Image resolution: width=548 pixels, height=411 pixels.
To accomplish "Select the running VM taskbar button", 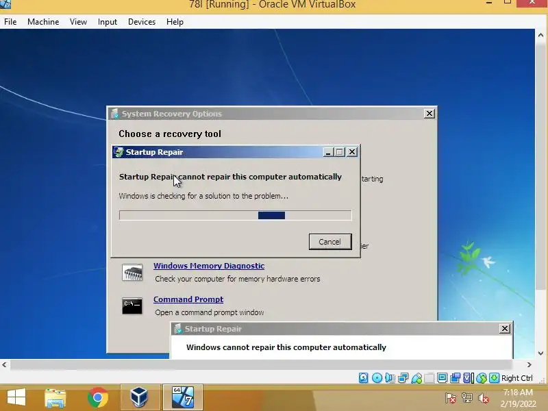I will 182,398.
